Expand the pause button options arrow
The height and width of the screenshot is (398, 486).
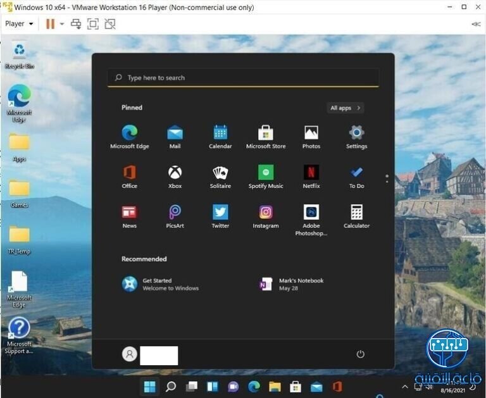pos(62,24)
